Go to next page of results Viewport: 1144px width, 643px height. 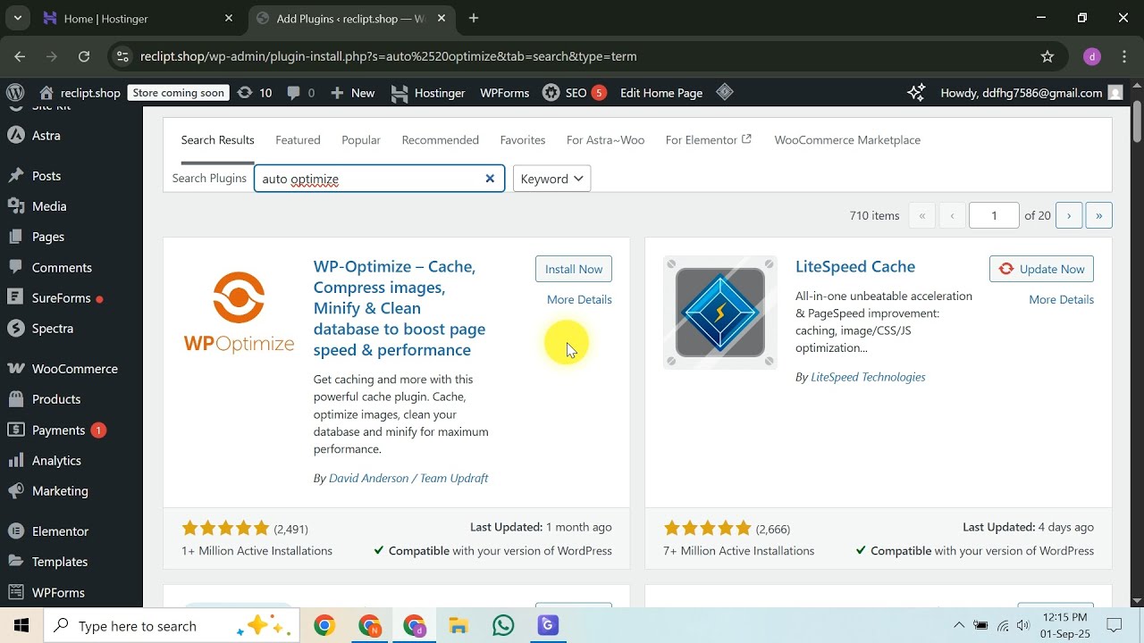(x=1069, y=215)
